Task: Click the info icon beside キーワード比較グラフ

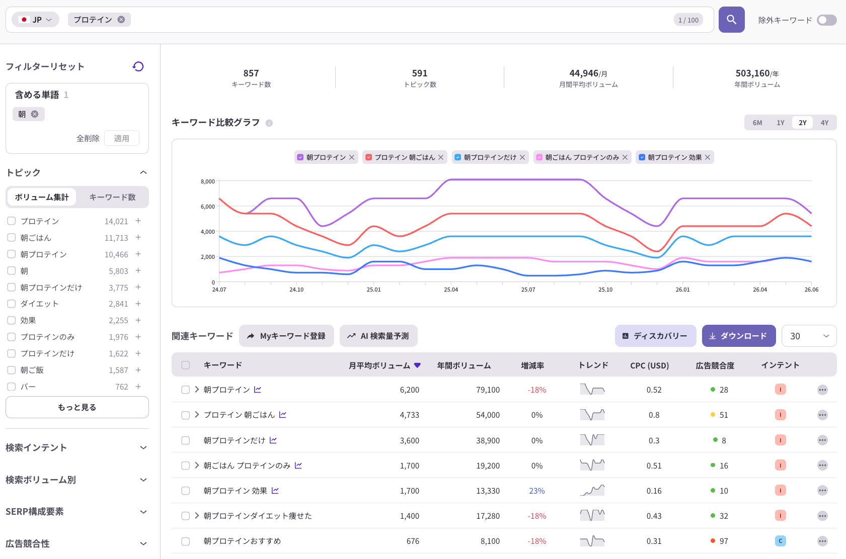Action: (x=269, y=123)
